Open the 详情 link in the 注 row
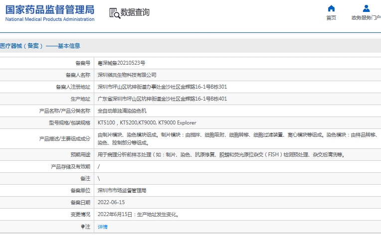The image size is (381, 235). tap(102, 227)
